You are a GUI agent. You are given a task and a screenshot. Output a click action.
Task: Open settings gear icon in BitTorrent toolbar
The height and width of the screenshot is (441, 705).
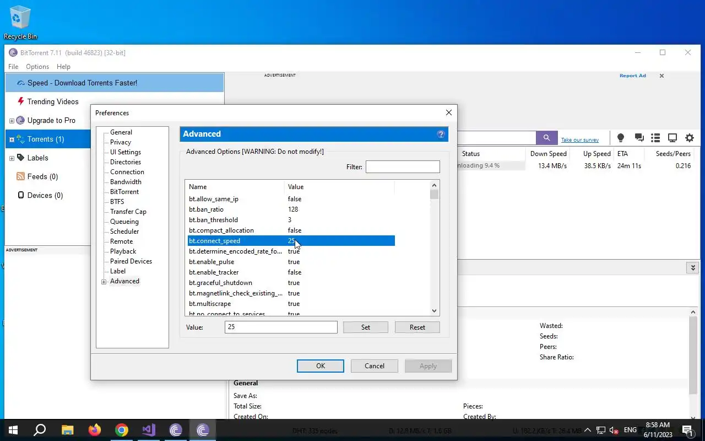tap(690, 138)
